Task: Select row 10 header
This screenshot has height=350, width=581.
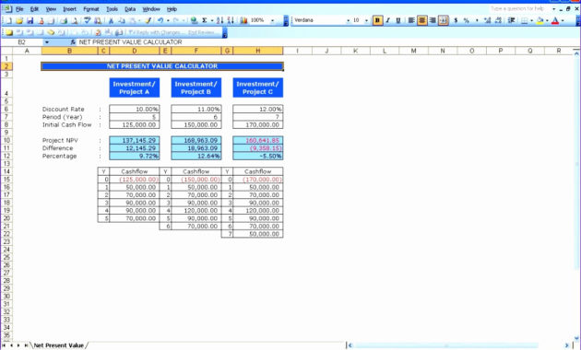Action: (x=6, y=140)
